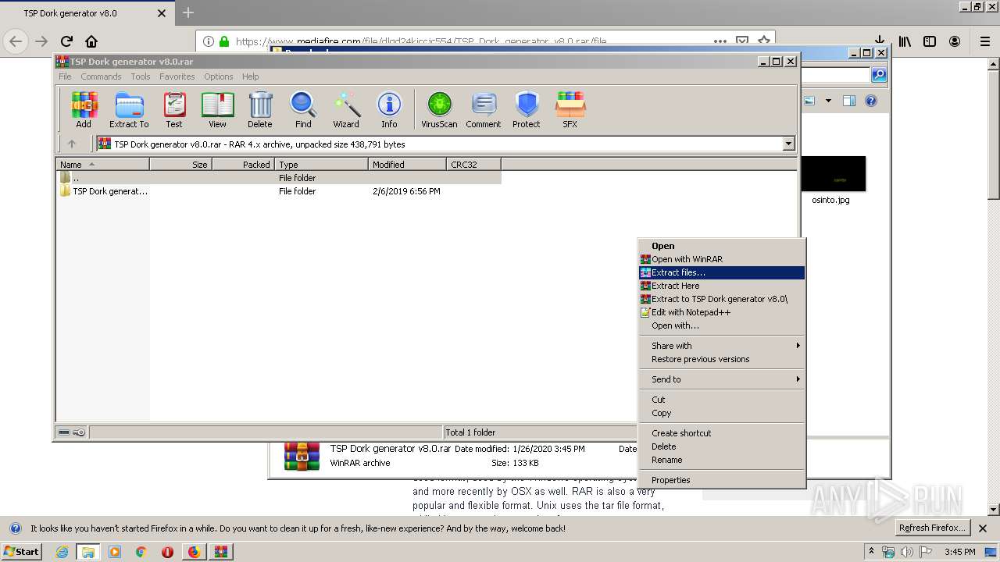Open Firefox hamburger menu
Image resolution: width=1000 pixels, height=562 pixels.
click(x=985, y=41)
